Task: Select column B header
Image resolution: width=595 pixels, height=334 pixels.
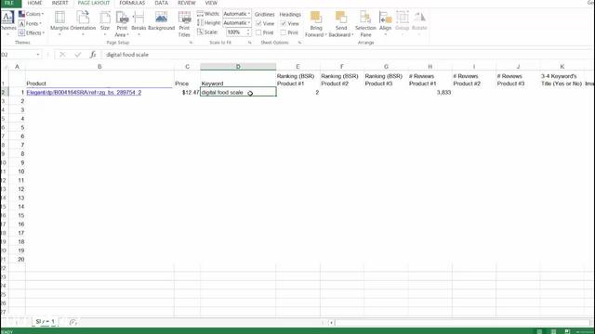Action: click(99, 67)
